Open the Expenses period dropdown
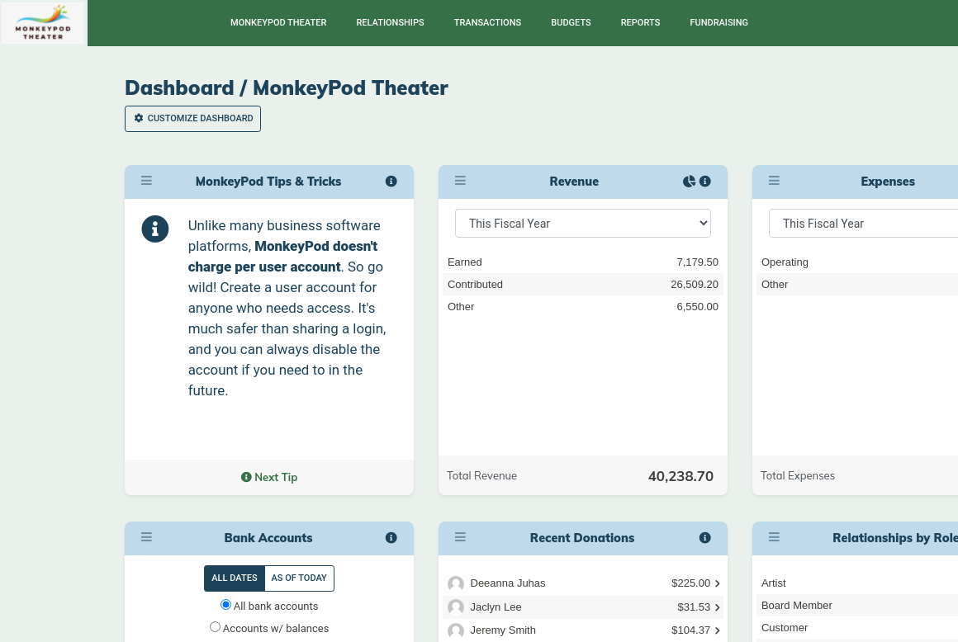Viewport: 958px width, 642px height. point(863,224)
